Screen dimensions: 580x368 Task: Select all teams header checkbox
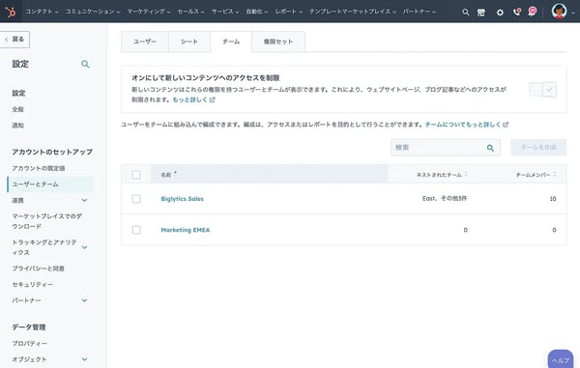click(x=136, y=175)
